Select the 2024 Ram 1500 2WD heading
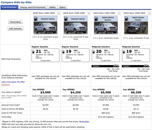 [x=104, y=13]
